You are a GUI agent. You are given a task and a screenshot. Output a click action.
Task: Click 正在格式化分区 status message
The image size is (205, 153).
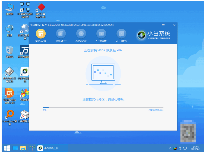(104, 100)
